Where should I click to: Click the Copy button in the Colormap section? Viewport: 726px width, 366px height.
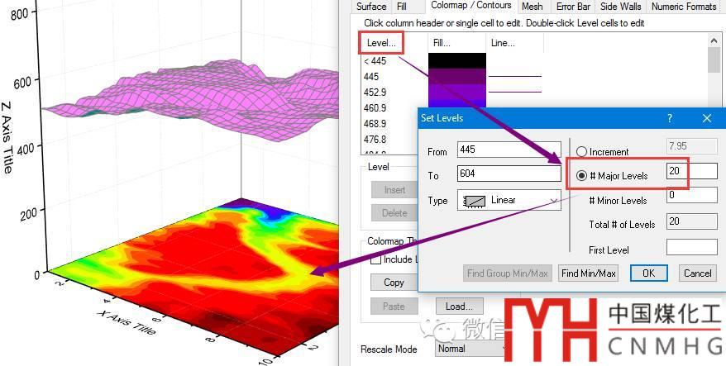(x=394, y=283)
